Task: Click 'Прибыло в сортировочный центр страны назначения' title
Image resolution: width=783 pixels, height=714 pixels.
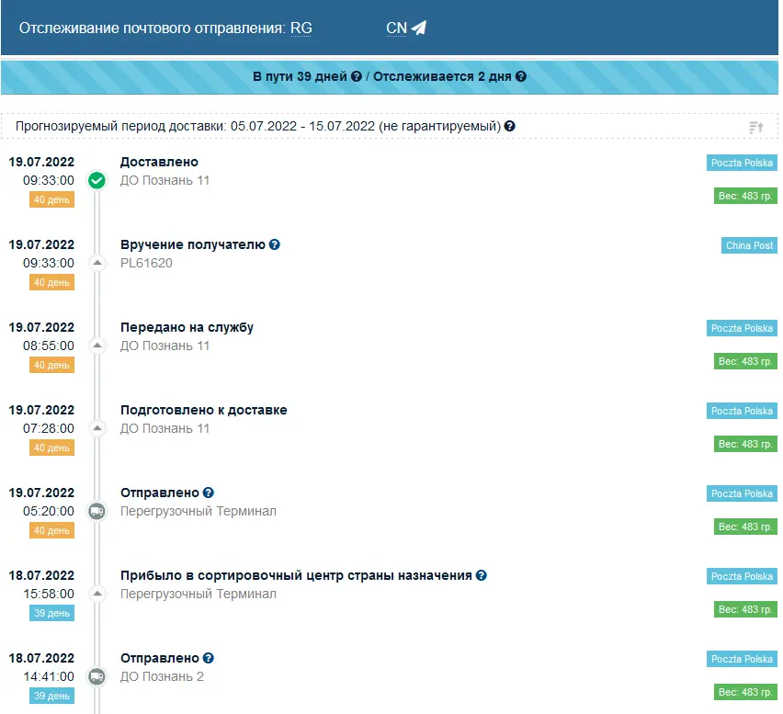Action: tap(296, 575)
